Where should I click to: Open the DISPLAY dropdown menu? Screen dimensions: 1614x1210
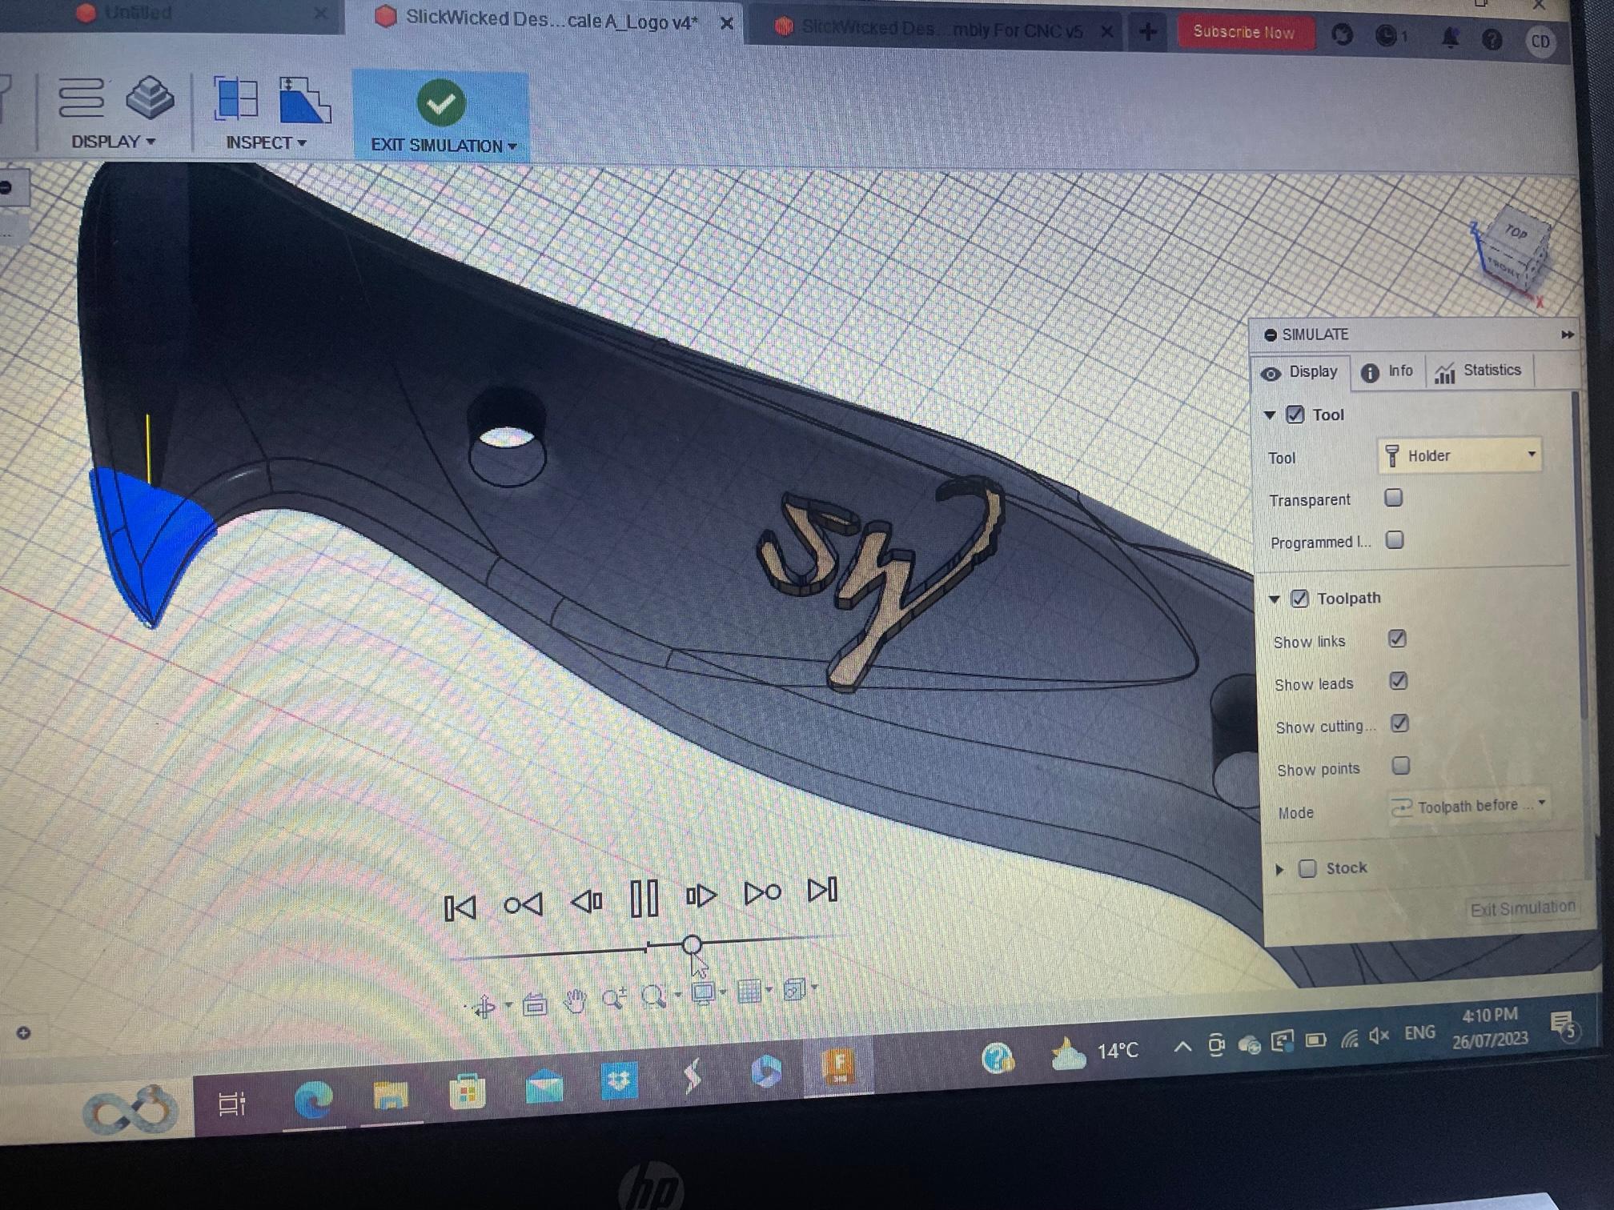click(x=113, y=142)
